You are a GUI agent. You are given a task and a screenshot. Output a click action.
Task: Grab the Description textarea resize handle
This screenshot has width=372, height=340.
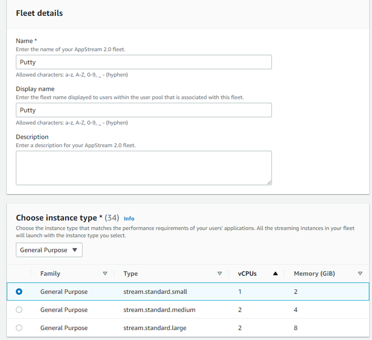(x=269, y=183)
